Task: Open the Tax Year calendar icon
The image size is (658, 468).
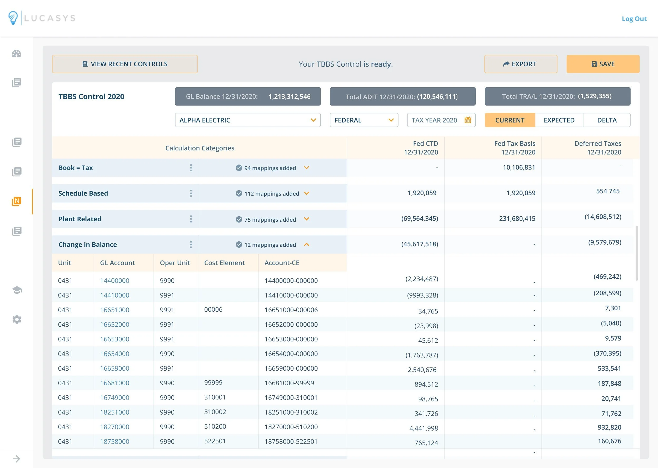Action: click(467, 120)
